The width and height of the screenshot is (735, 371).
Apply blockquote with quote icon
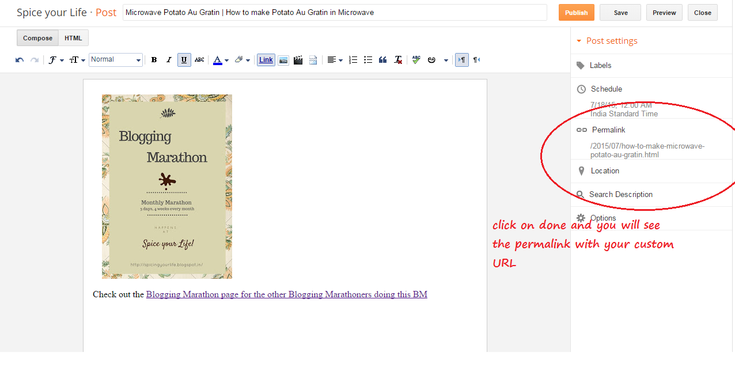(x=383, y=60)
